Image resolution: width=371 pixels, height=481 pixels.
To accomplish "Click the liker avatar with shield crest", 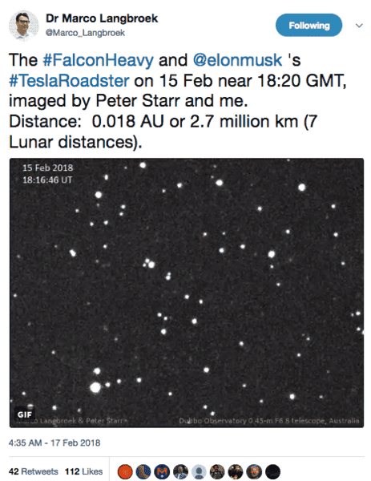I will pos(254,471).
